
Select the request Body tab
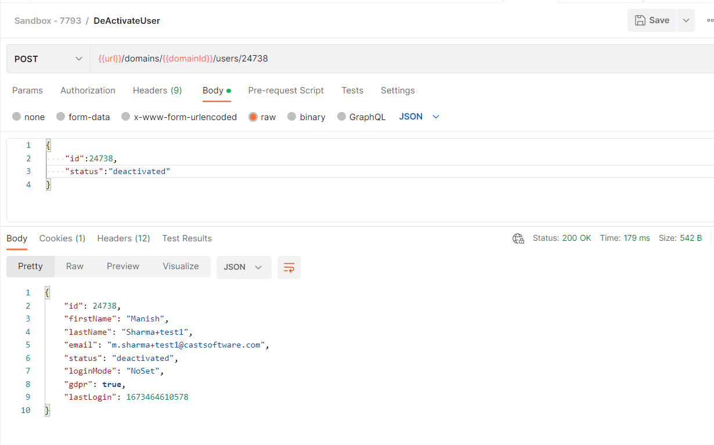pos(217,91)
